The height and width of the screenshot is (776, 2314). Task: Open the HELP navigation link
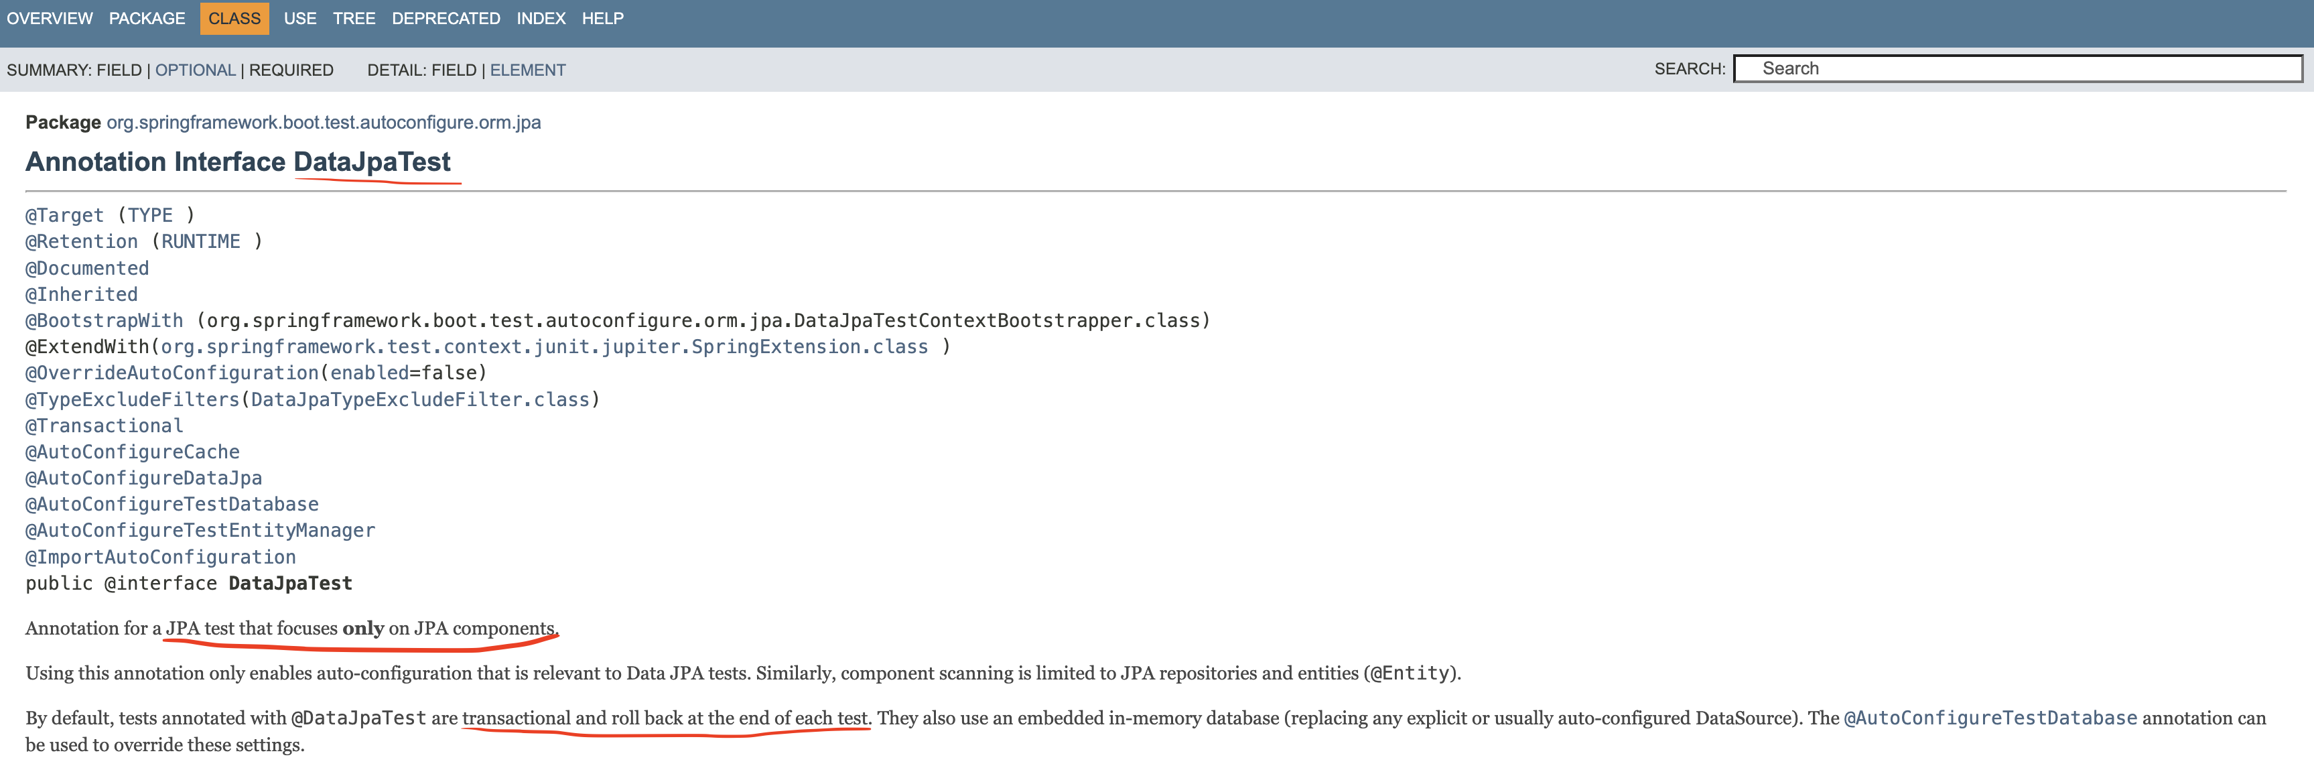coord(602,18)
